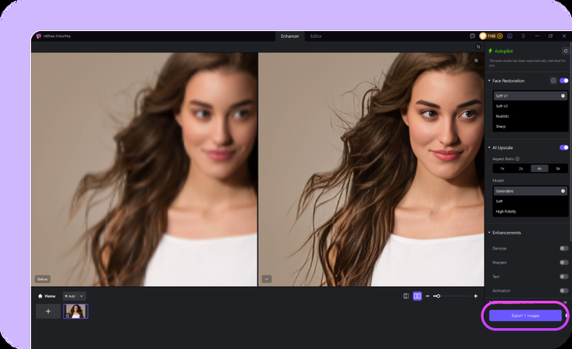Screen dimensions: 572x349
Task: Expand the chevron above Export button
Action: (x=565, y=302)
